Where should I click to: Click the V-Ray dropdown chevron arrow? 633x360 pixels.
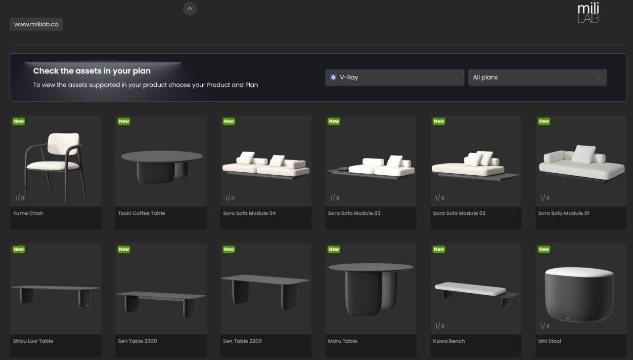[x=456, y=78]
